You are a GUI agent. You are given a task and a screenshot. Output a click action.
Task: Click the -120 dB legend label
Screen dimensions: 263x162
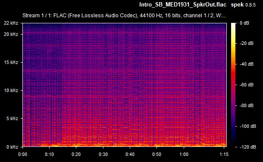(x=247, y=147)
